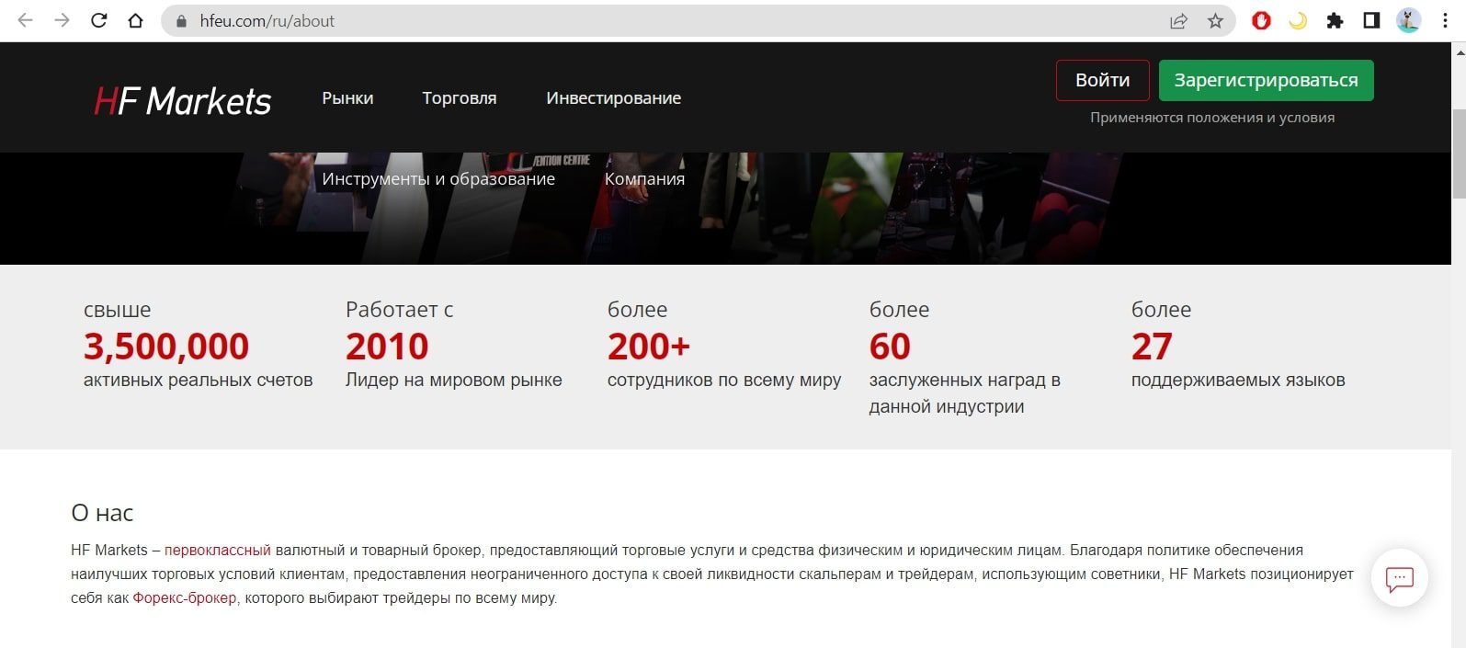Click the 60 awards figure
Screen dimensions: 1466x648
[x=890, y=347]
